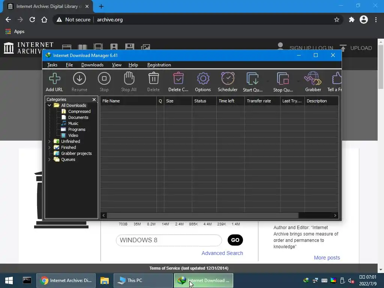Image resolution: width=384 pixels, height=288 pixels.
Task: Open a new Chrome tab
Action: pyautogui.click(x=101, y=6)
